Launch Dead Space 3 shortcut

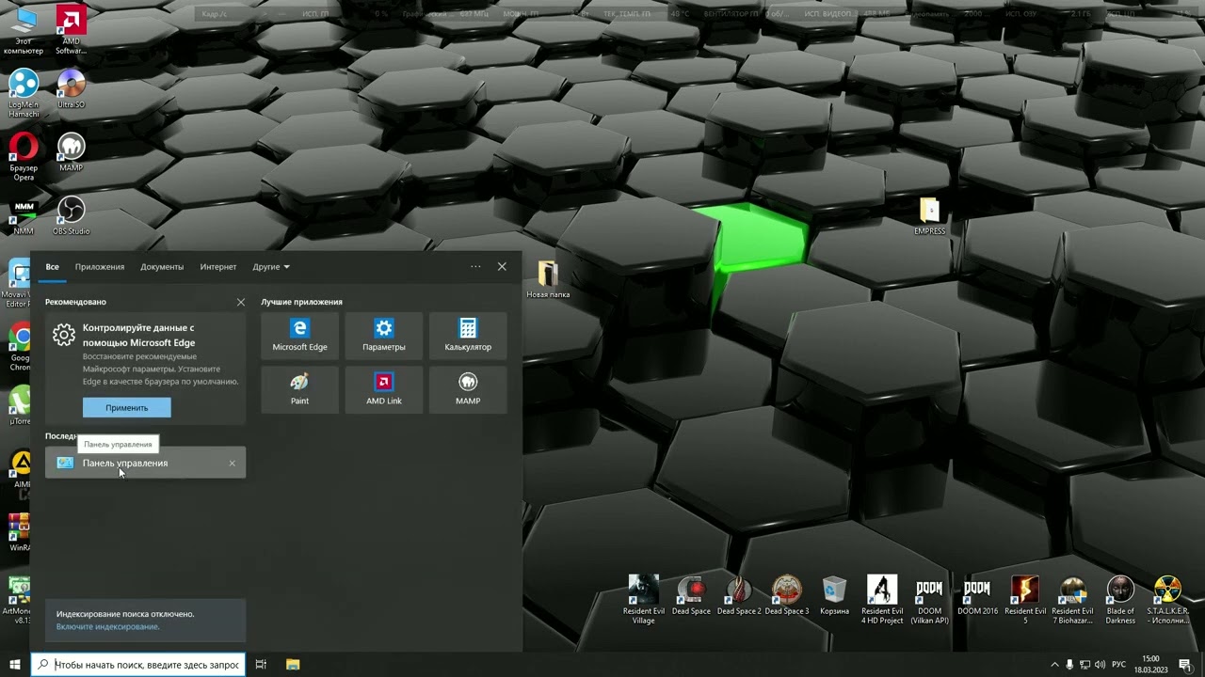(x=787, y=595)
